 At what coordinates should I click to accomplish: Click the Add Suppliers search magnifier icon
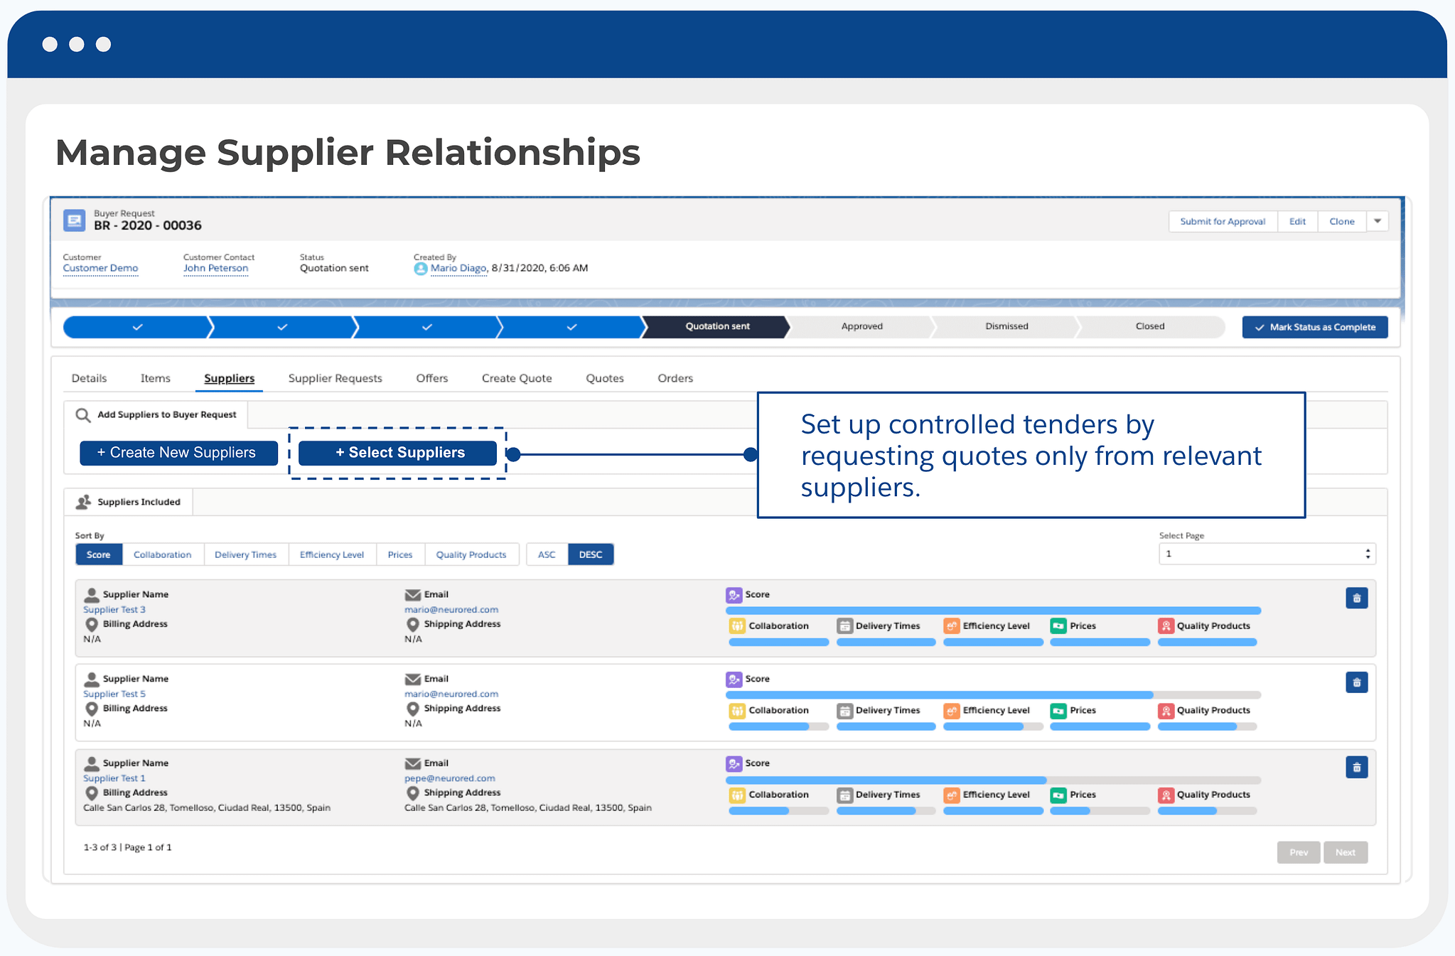coord(83,415)
